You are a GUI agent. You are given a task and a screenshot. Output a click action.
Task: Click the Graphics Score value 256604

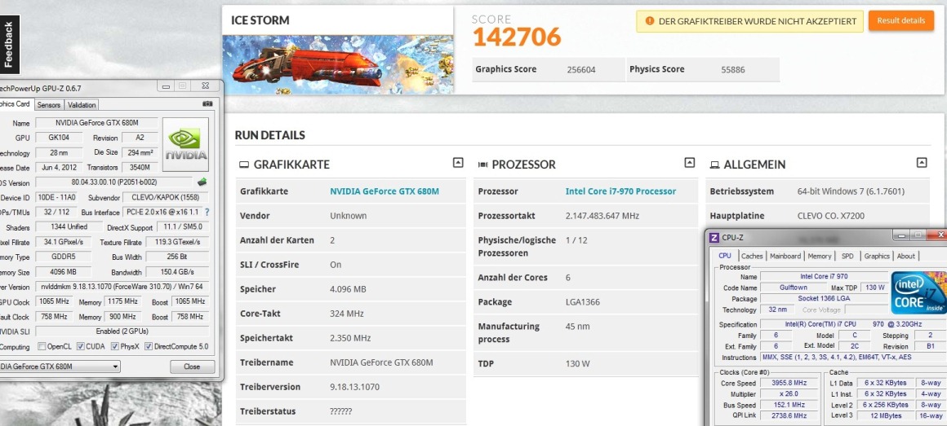click(581, 69)
